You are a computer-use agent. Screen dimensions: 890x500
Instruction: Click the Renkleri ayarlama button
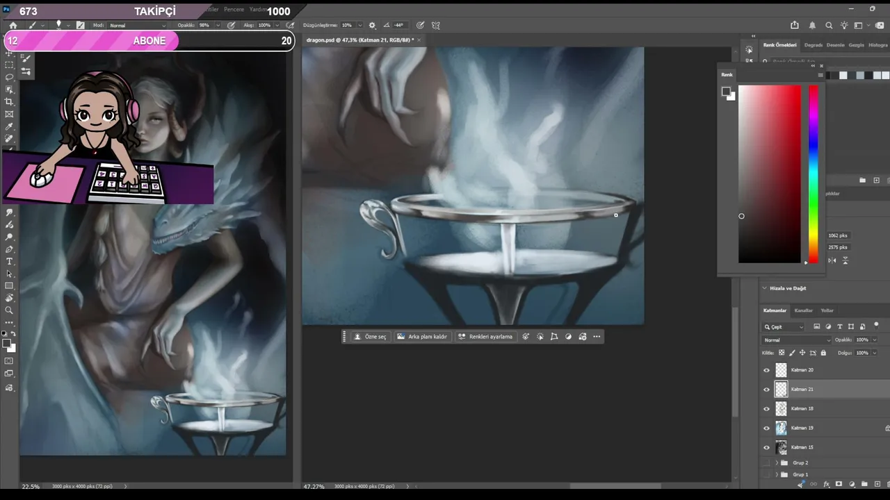coord(485,337)
